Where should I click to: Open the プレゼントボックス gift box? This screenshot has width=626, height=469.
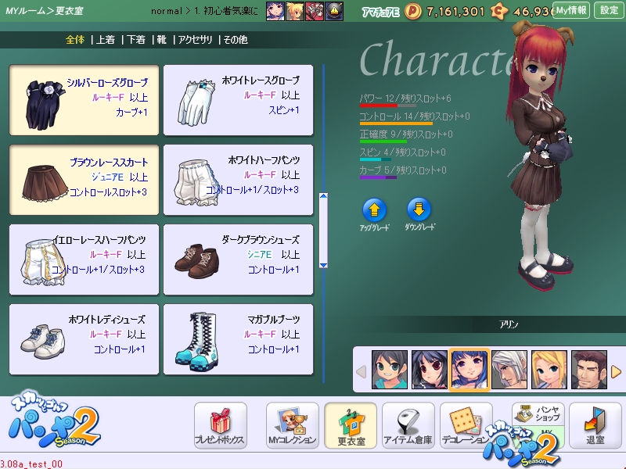[x=220, y=425]
